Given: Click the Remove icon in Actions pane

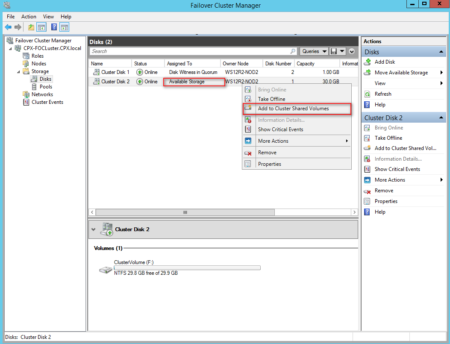Looking at the screenshot, I should (367, 191).
